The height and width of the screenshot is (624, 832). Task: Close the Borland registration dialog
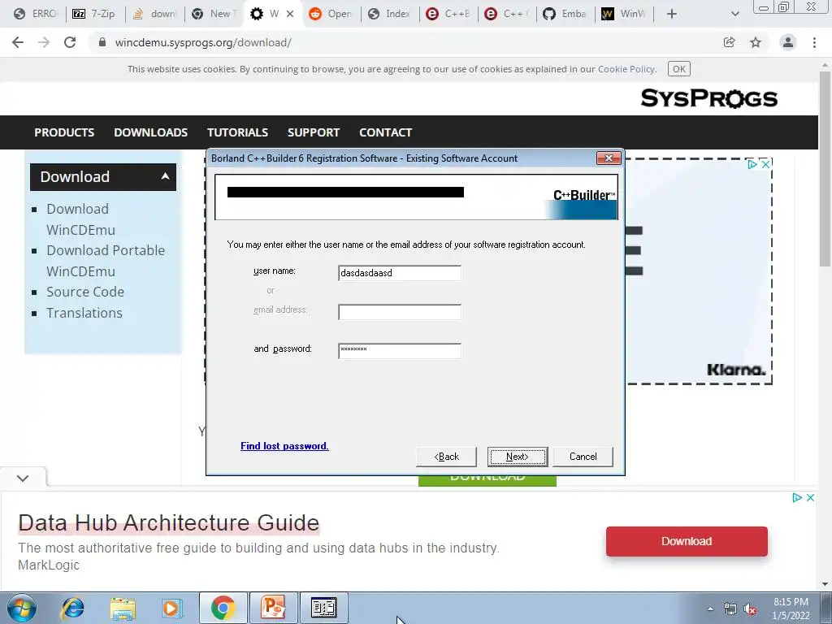click(609, 158)
